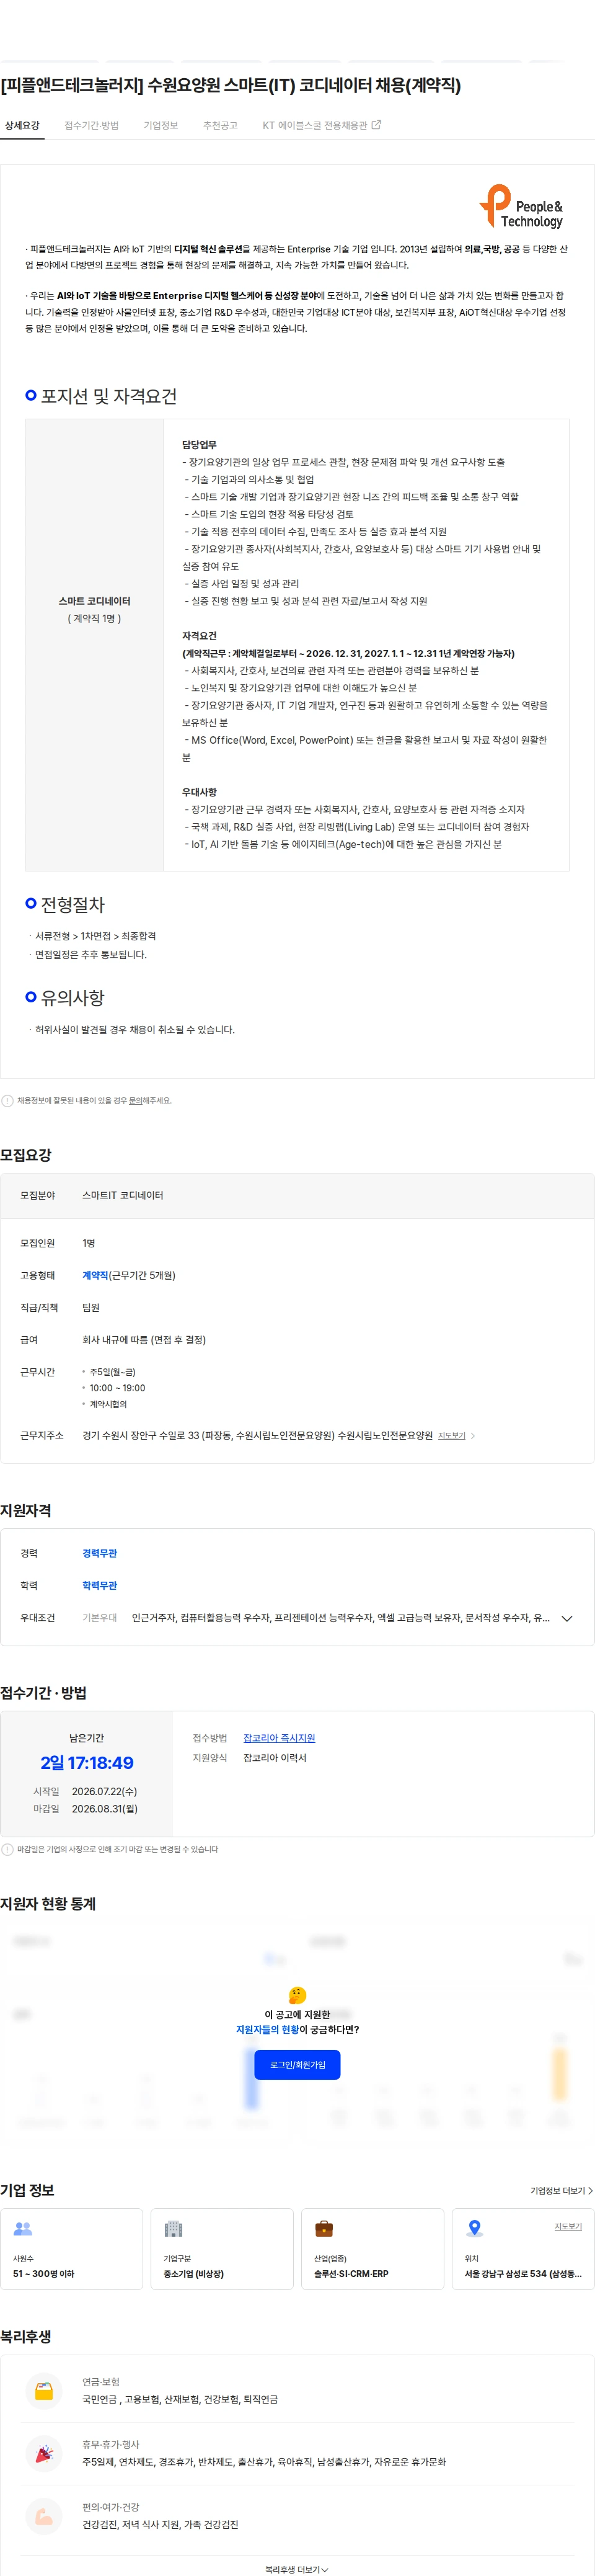Click the 잡코리아 이력서 text

point(275,1758)
